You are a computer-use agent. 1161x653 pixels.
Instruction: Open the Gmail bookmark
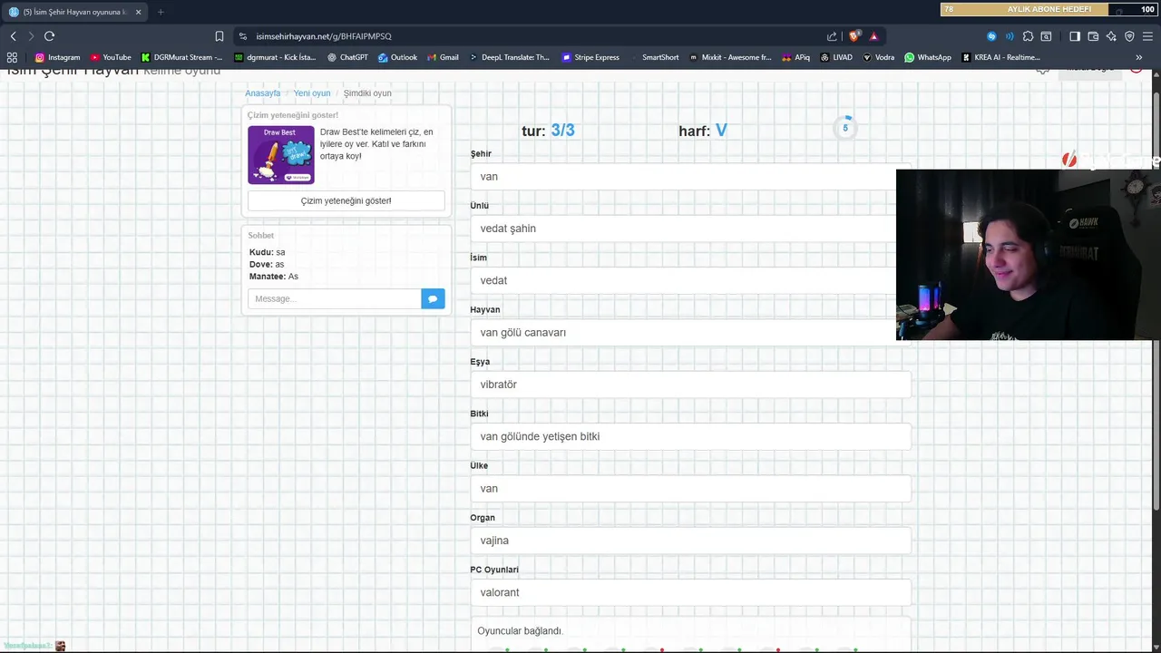[x=443, y=57]
